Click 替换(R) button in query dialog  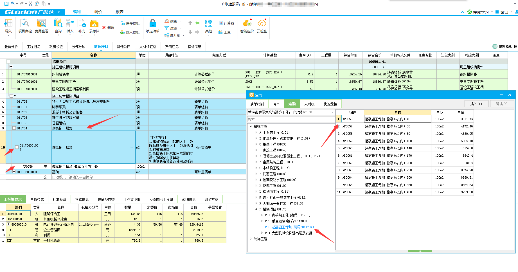tap(502, 104)
